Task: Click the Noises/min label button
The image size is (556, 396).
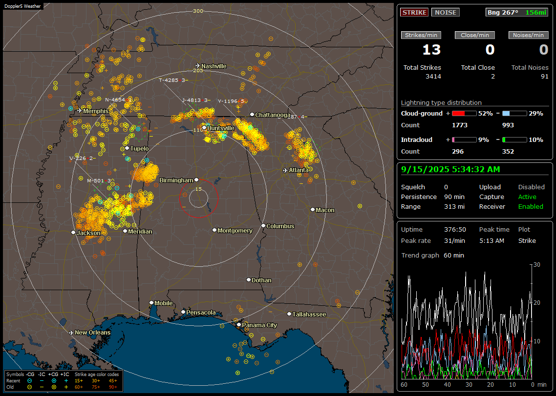Action: coord(528,35)
